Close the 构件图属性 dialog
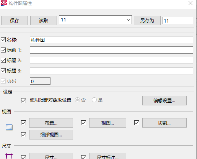Image resolution: width=197 pixels, height=159 pixels. 190,3
